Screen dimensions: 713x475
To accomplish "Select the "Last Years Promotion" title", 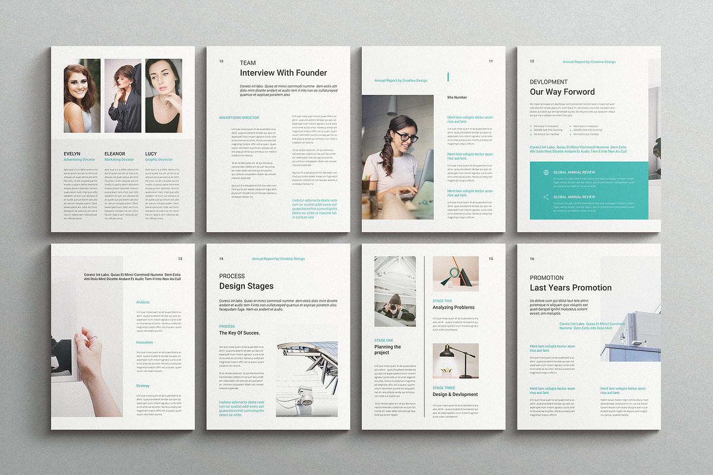I will [x=570, y=288].
